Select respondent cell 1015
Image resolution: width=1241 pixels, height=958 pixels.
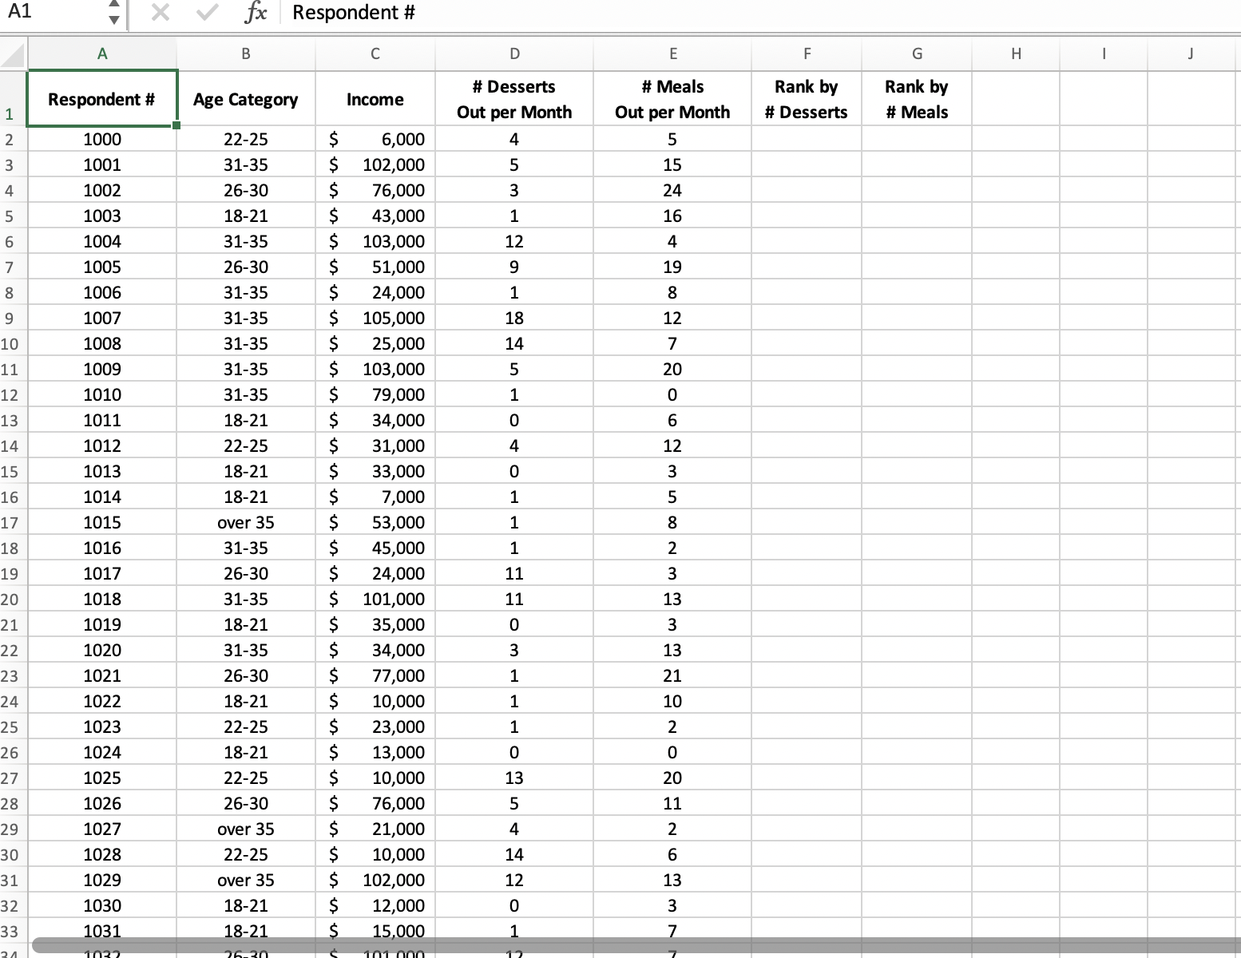click(102, 523)
